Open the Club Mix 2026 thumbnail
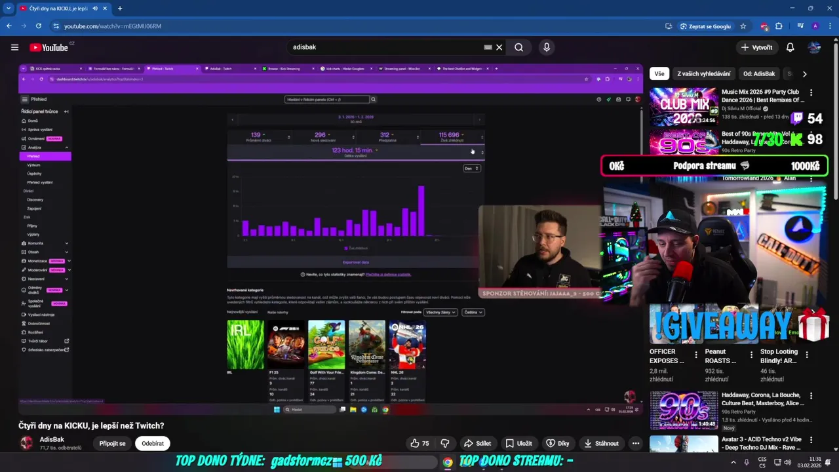The width and height of the screenshot is (839, 472). pyautogui.click(x=684, y=107)
